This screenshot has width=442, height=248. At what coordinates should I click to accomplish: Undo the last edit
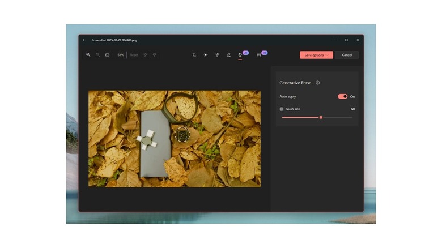(x=145, y=55)
